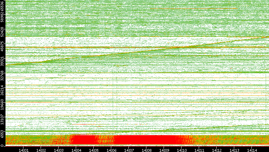Click the 32768 port axis label
The image size is (269, 152).
(2, 75)
